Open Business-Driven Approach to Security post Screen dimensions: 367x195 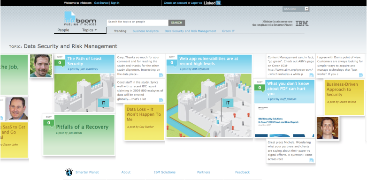(342, 90)
